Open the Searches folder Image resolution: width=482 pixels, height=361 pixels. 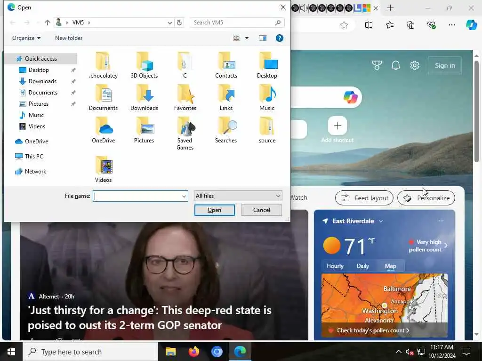click(x=226, y=130)
